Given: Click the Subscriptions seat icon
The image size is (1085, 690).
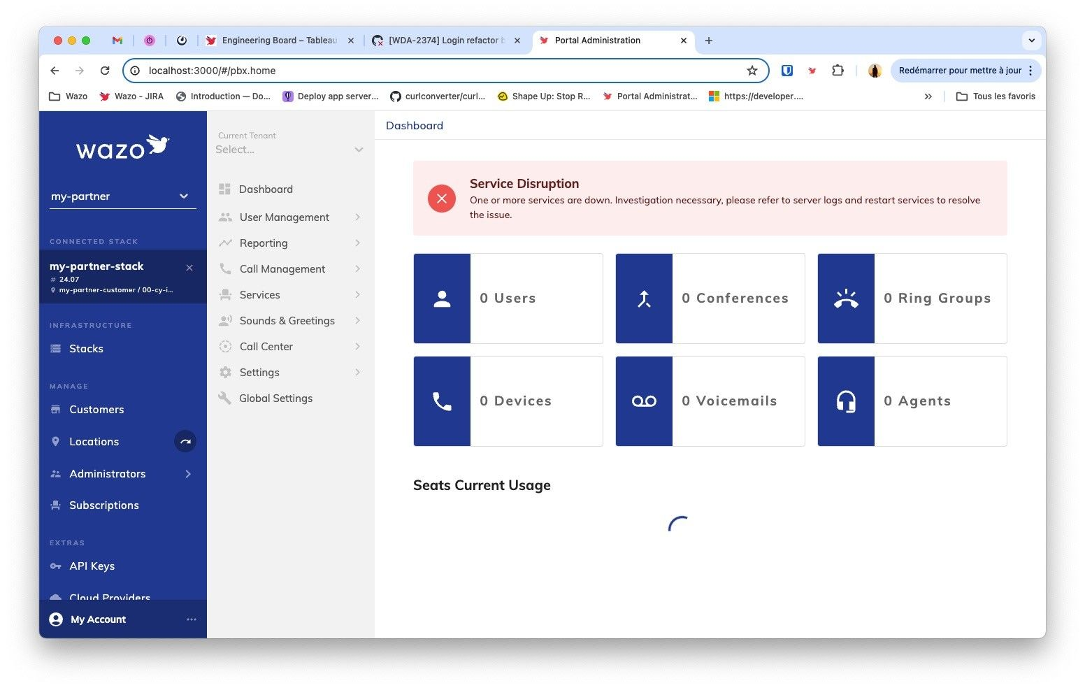Looking at the screenshot, I should [x=56, y=505].
